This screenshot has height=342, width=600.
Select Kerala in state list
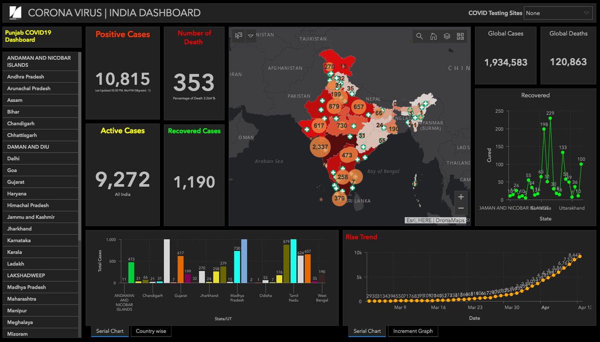[x=40, y=252]
